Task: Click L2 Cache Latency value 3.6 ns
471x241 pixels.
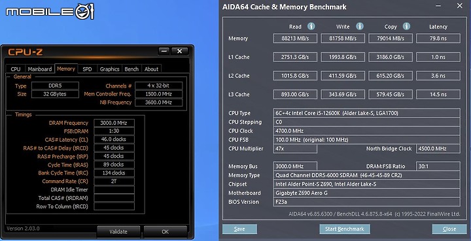Action: 438,76
